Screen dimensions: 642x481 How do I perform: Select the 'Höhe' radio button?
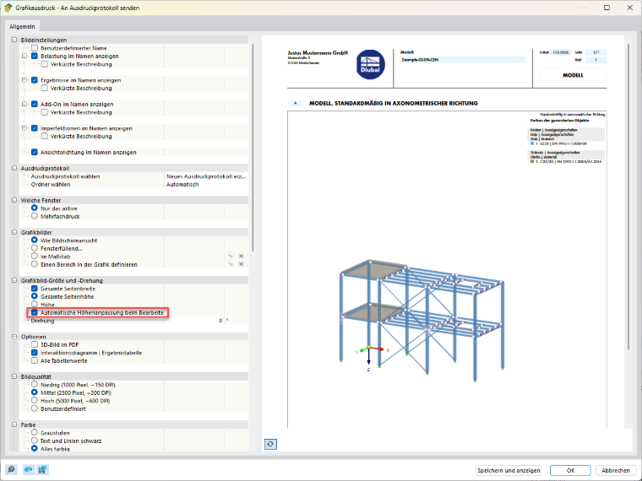35,305
